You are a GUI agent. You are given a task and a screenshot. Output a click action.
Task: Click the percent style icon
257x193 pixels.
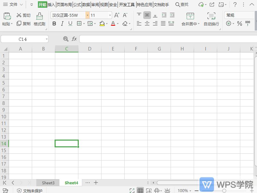(x=239, y=23)
